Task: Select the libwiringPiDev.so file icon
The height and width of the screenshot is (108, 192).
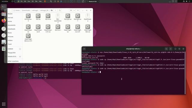Action: (x=88, y=27)
